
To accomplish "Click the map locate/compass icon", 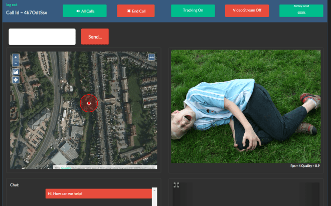I will point(16,80).
